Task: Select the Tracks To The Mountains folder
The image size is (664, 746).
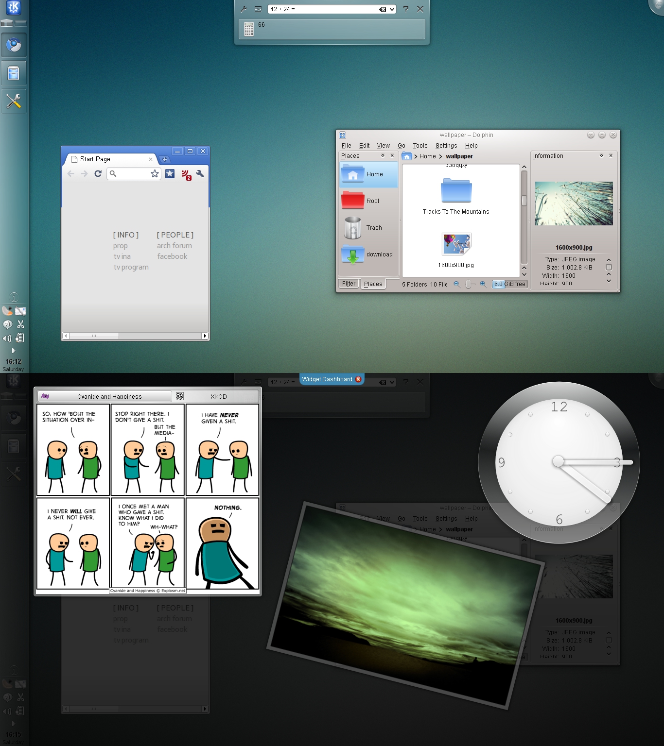Action: [456, 197]
